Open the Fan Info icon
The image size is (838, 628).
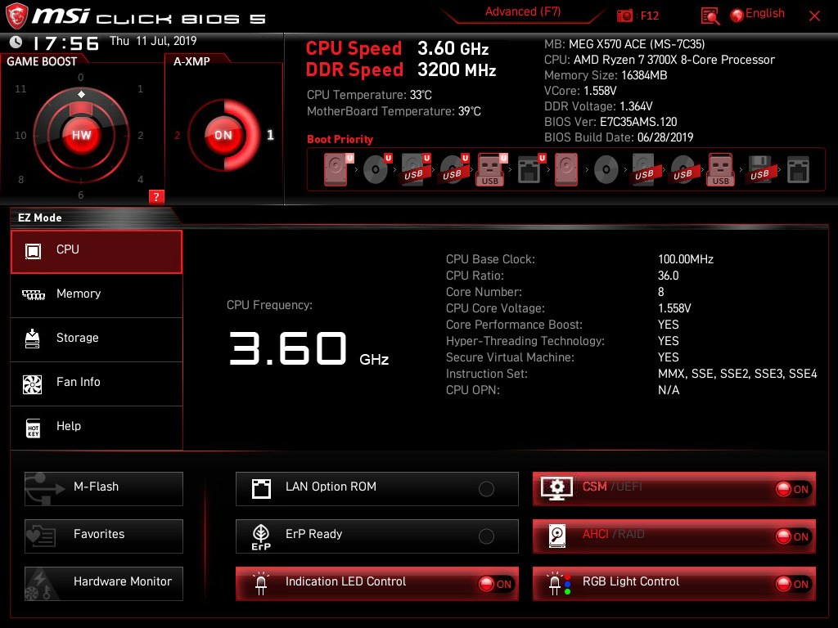(x=34, y=383)
